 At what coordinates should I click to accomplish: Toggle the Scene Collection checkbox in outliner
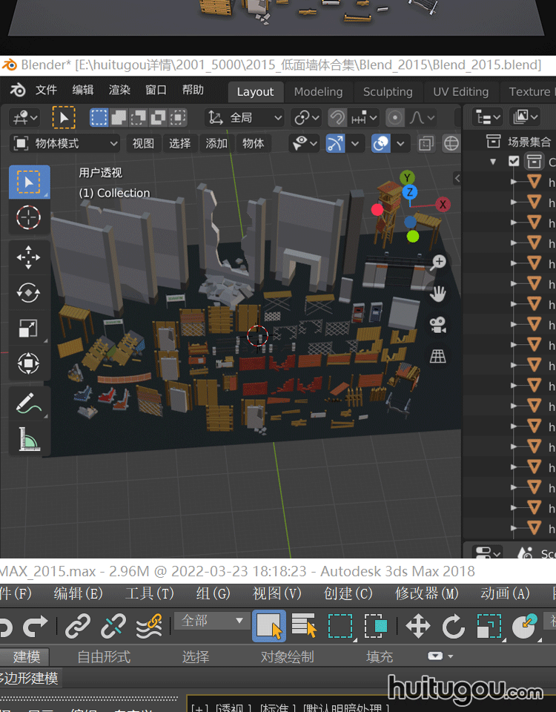coord(514,161)
